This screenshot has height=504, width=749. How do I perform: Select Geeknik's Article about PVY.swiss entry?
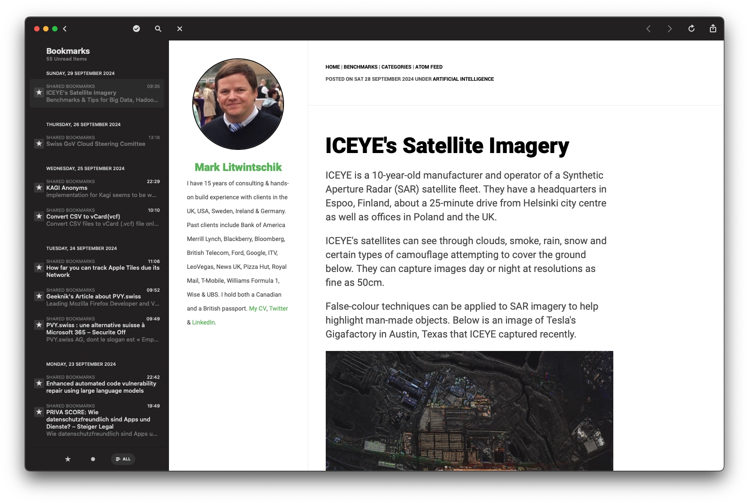click(x=97, y=297)
